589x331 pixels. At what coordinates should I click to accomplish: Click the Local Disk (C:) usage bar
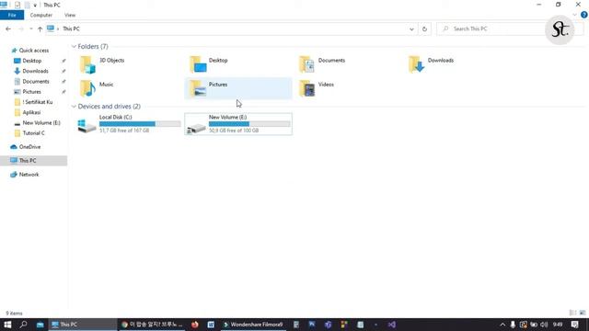tap(140, 124)
